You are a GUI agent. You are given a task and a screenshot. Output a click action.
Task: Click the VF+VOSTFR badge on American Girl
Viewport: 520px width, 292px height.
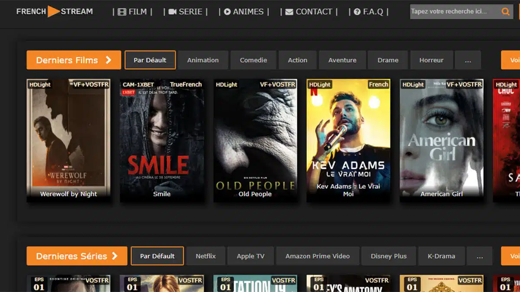(x=464, y=84)
